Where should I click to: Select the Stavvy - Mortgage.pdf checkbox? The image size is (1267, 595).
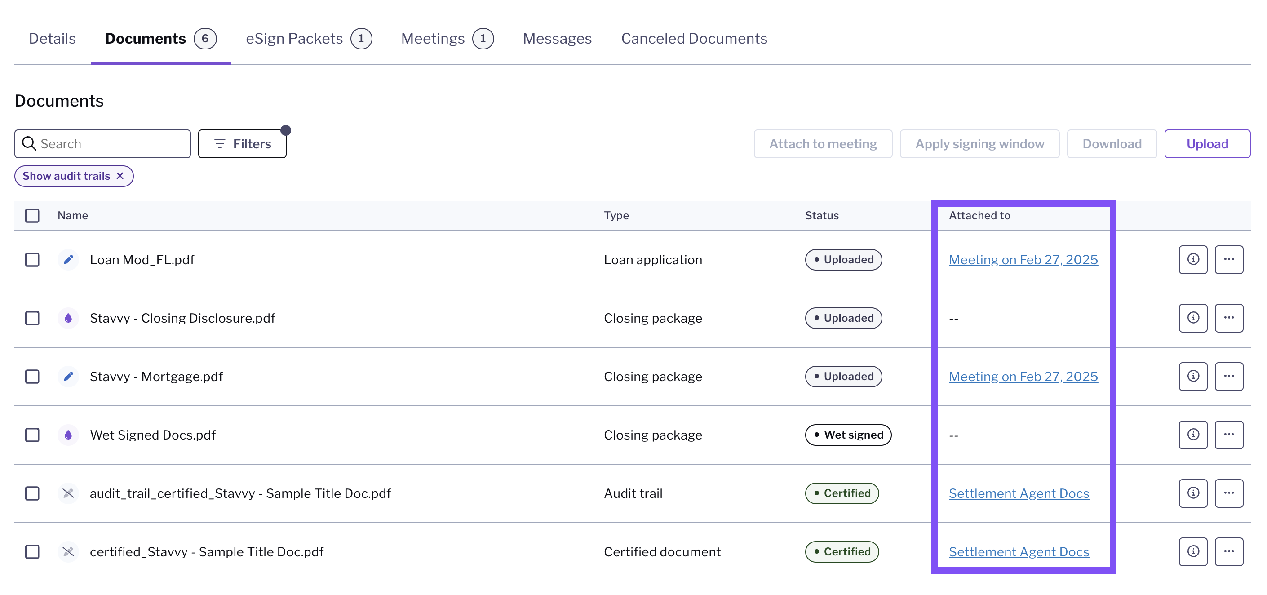pyautogui.click(x=32, y=377)
